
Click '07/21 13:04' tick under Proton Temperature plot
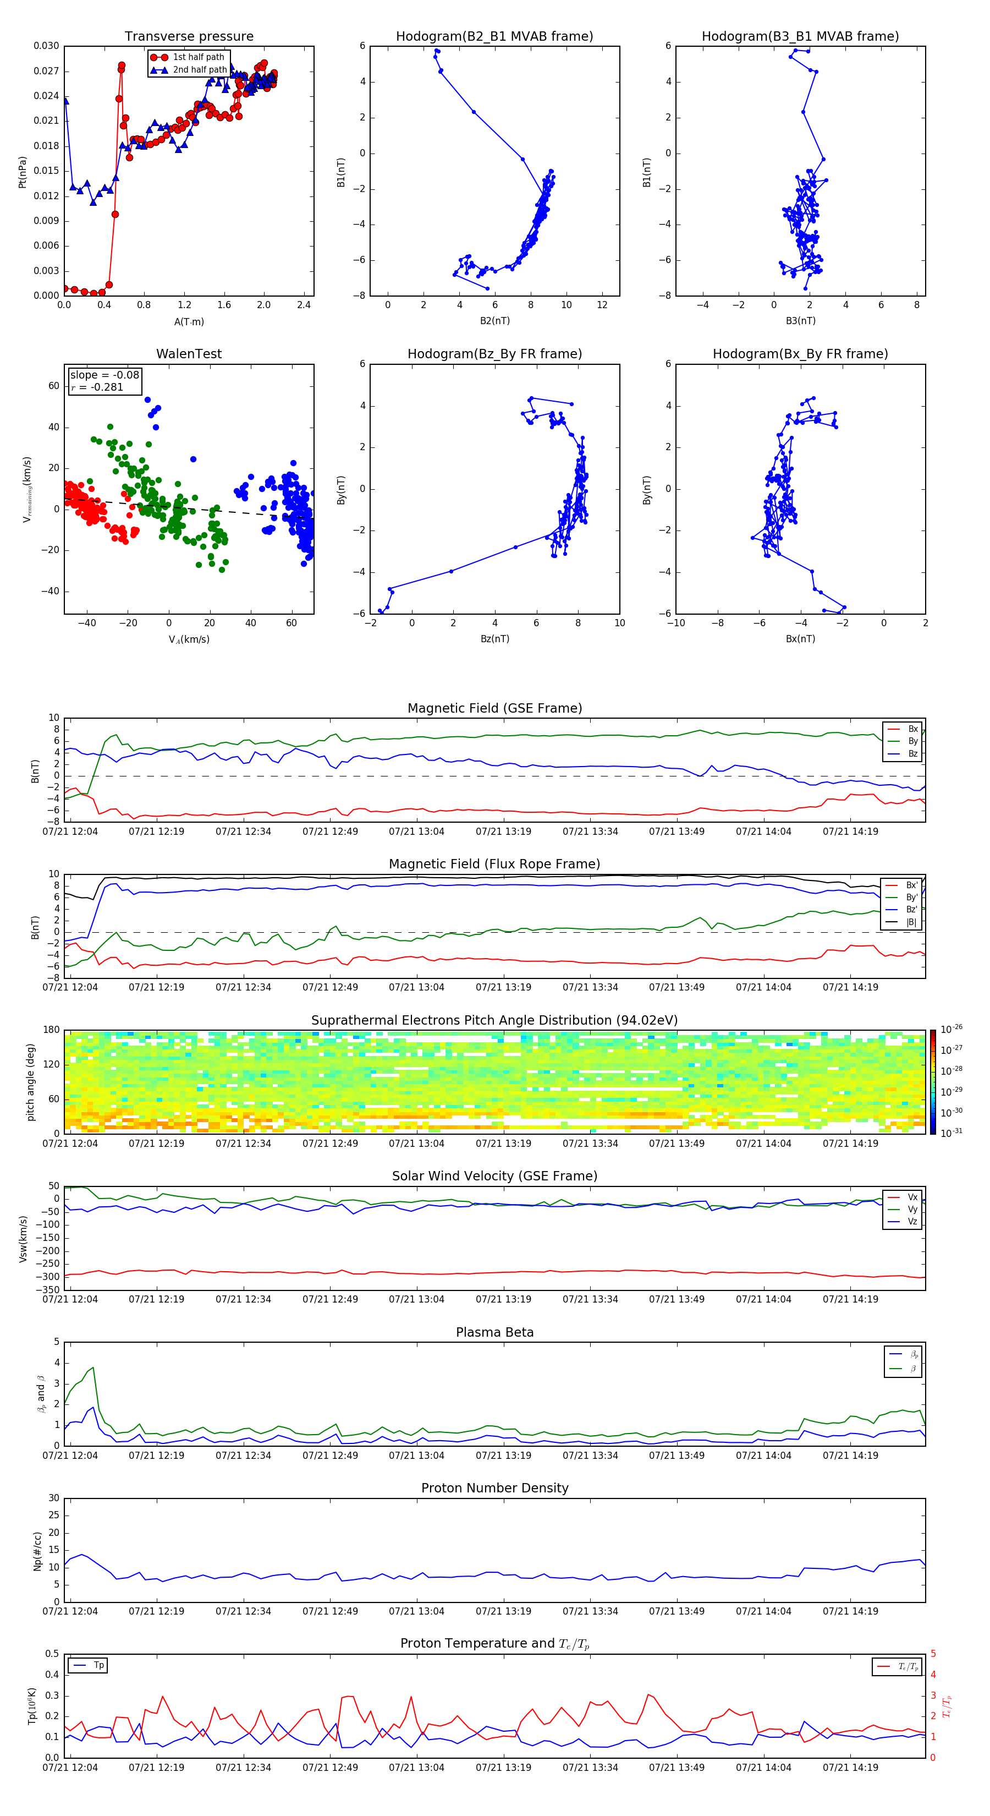click(416, 1768)
